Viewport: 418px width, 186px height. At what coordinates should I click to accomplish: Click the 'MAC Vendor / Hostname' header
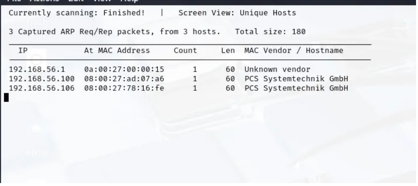(294, 50)
